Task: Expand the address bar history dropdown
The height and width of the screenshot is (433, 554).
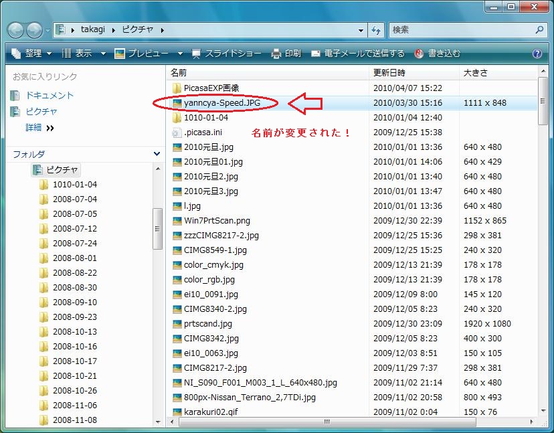Action: (x=361, y=30)
